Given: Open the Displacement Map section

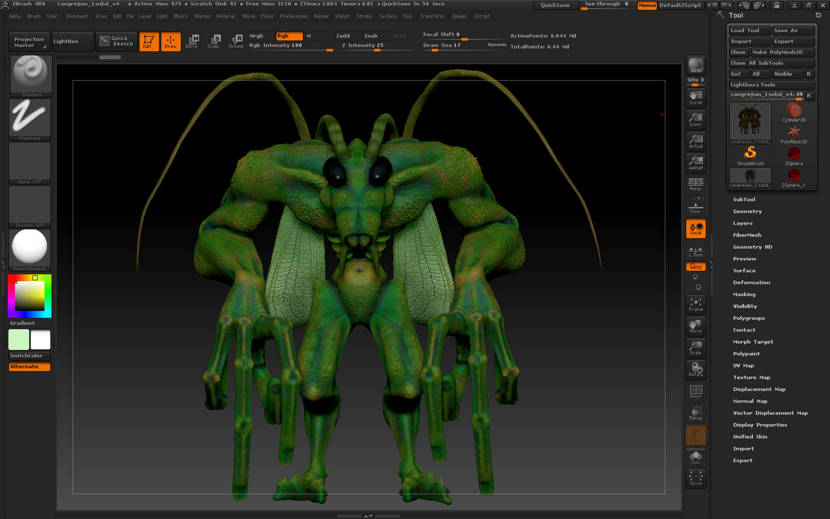Looking at the screenshot, I should 759,389.
